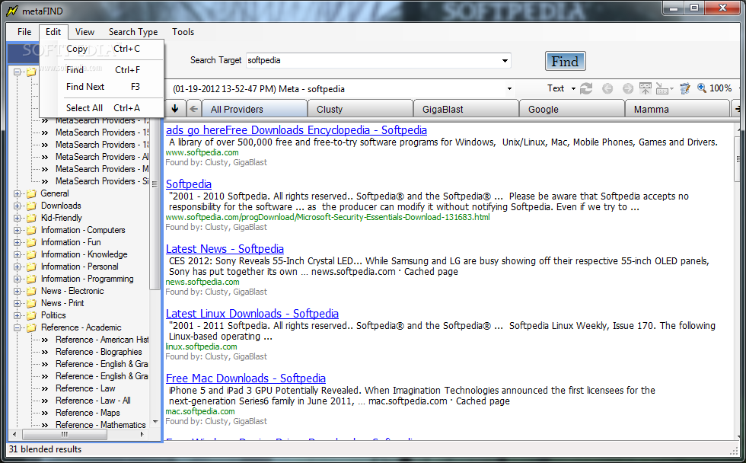
Task: Click the left arrow before All Providers tab
Action: click(193, 109)
